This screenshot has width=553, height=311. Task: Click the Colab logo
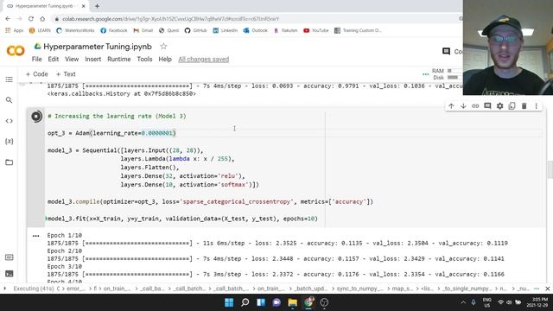(x=16, y=51)
